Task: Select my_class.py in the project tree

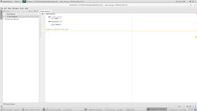Action: click(x=13, y=16)
